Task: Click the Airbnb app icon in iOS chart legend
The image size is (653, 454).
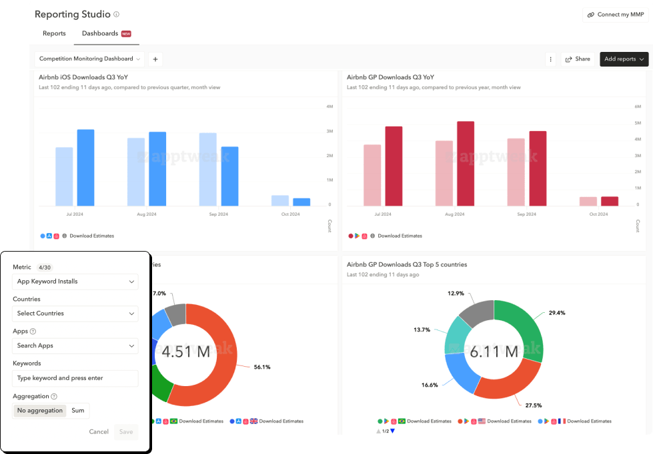Action: pos(55,236)
